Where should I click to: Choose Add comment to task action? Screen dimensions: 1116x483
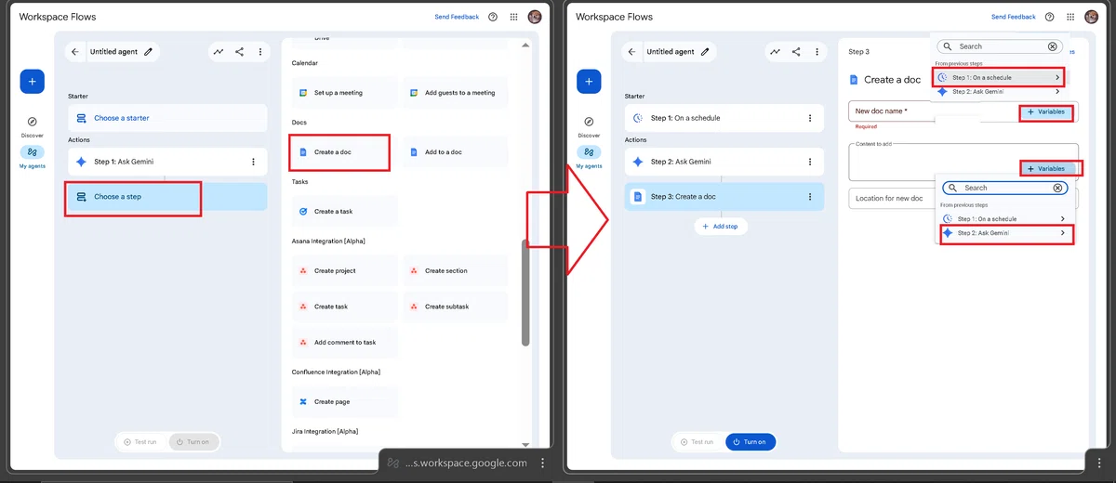(x=344, y=342)
